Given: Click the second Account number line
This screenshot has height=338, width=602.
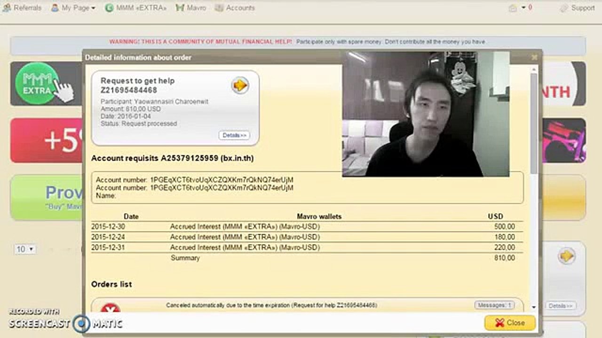Looking at the screenshot, I should tap(195, 188).
